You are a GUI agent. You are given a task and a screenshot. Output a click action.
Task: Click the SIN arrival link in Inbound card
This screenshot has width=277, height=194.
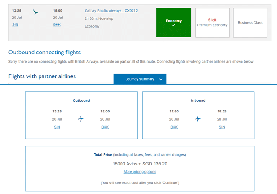point(222,127)
